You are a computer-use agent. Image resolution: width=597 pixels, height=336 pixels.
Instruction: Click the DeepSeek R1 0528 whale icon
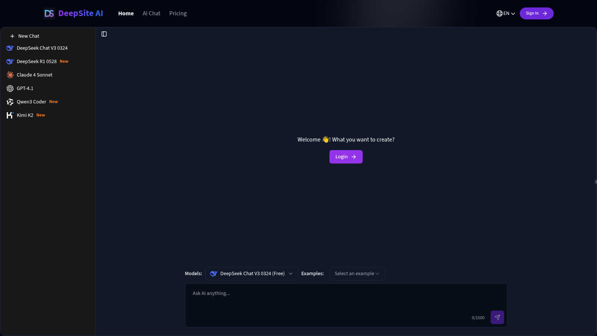click(x=10, y=62)
